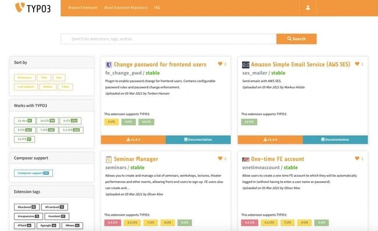Image resolution: width=378 pixels, height=231 pixels.
Task: Open About Extension Repository menu item
Action: (126, 8)
